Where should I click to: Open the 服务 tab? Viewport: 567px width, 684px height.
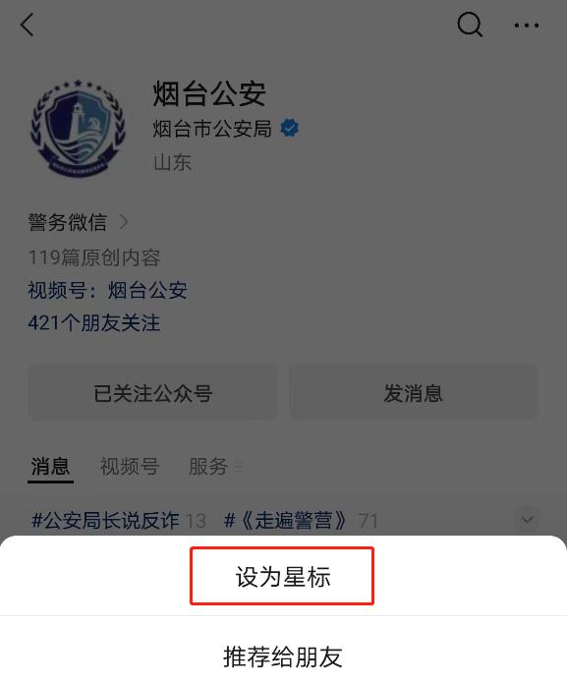208,467
